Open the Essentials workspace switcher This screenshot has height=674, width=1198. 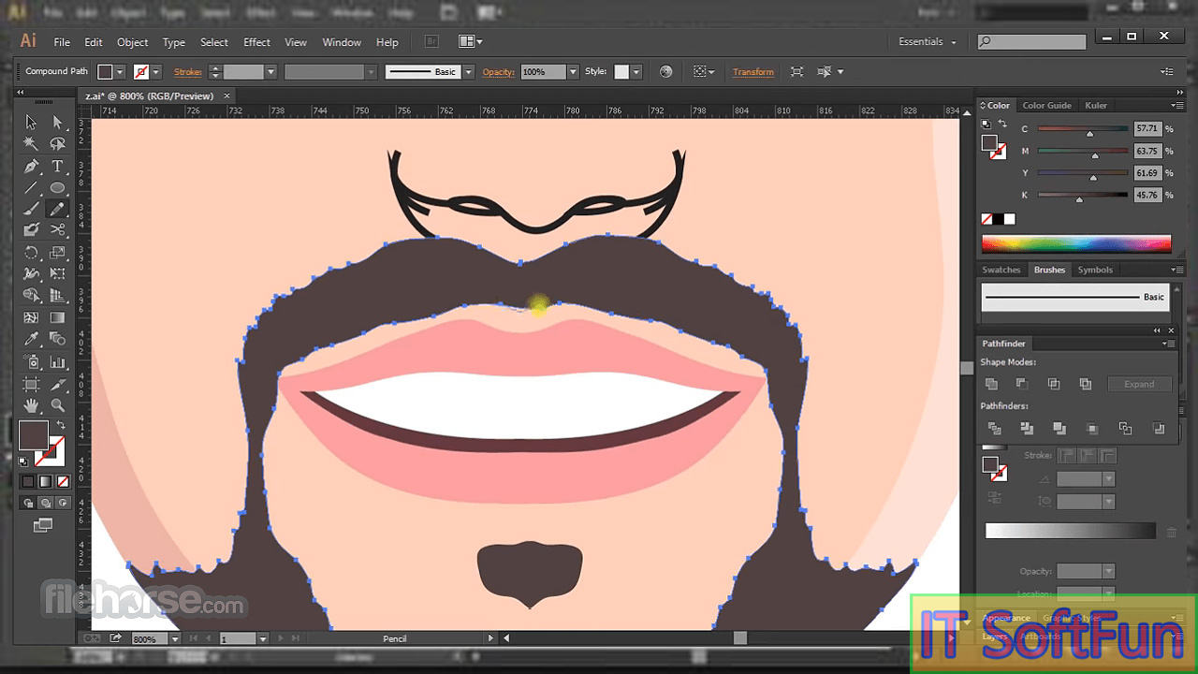(x=928, y=42)
